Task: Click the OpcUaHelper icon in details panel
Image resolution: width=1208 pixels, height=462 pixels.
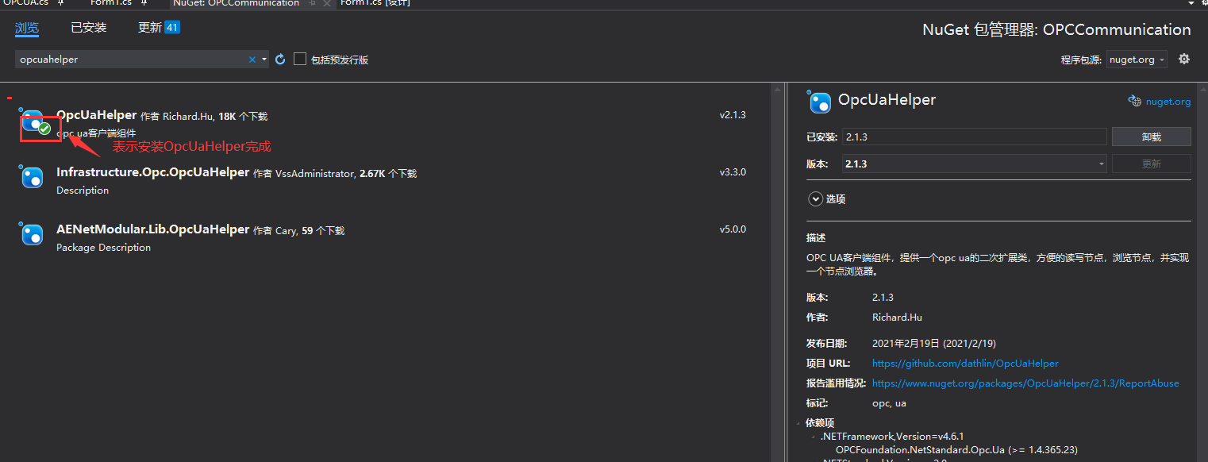Action: [819, 102]
